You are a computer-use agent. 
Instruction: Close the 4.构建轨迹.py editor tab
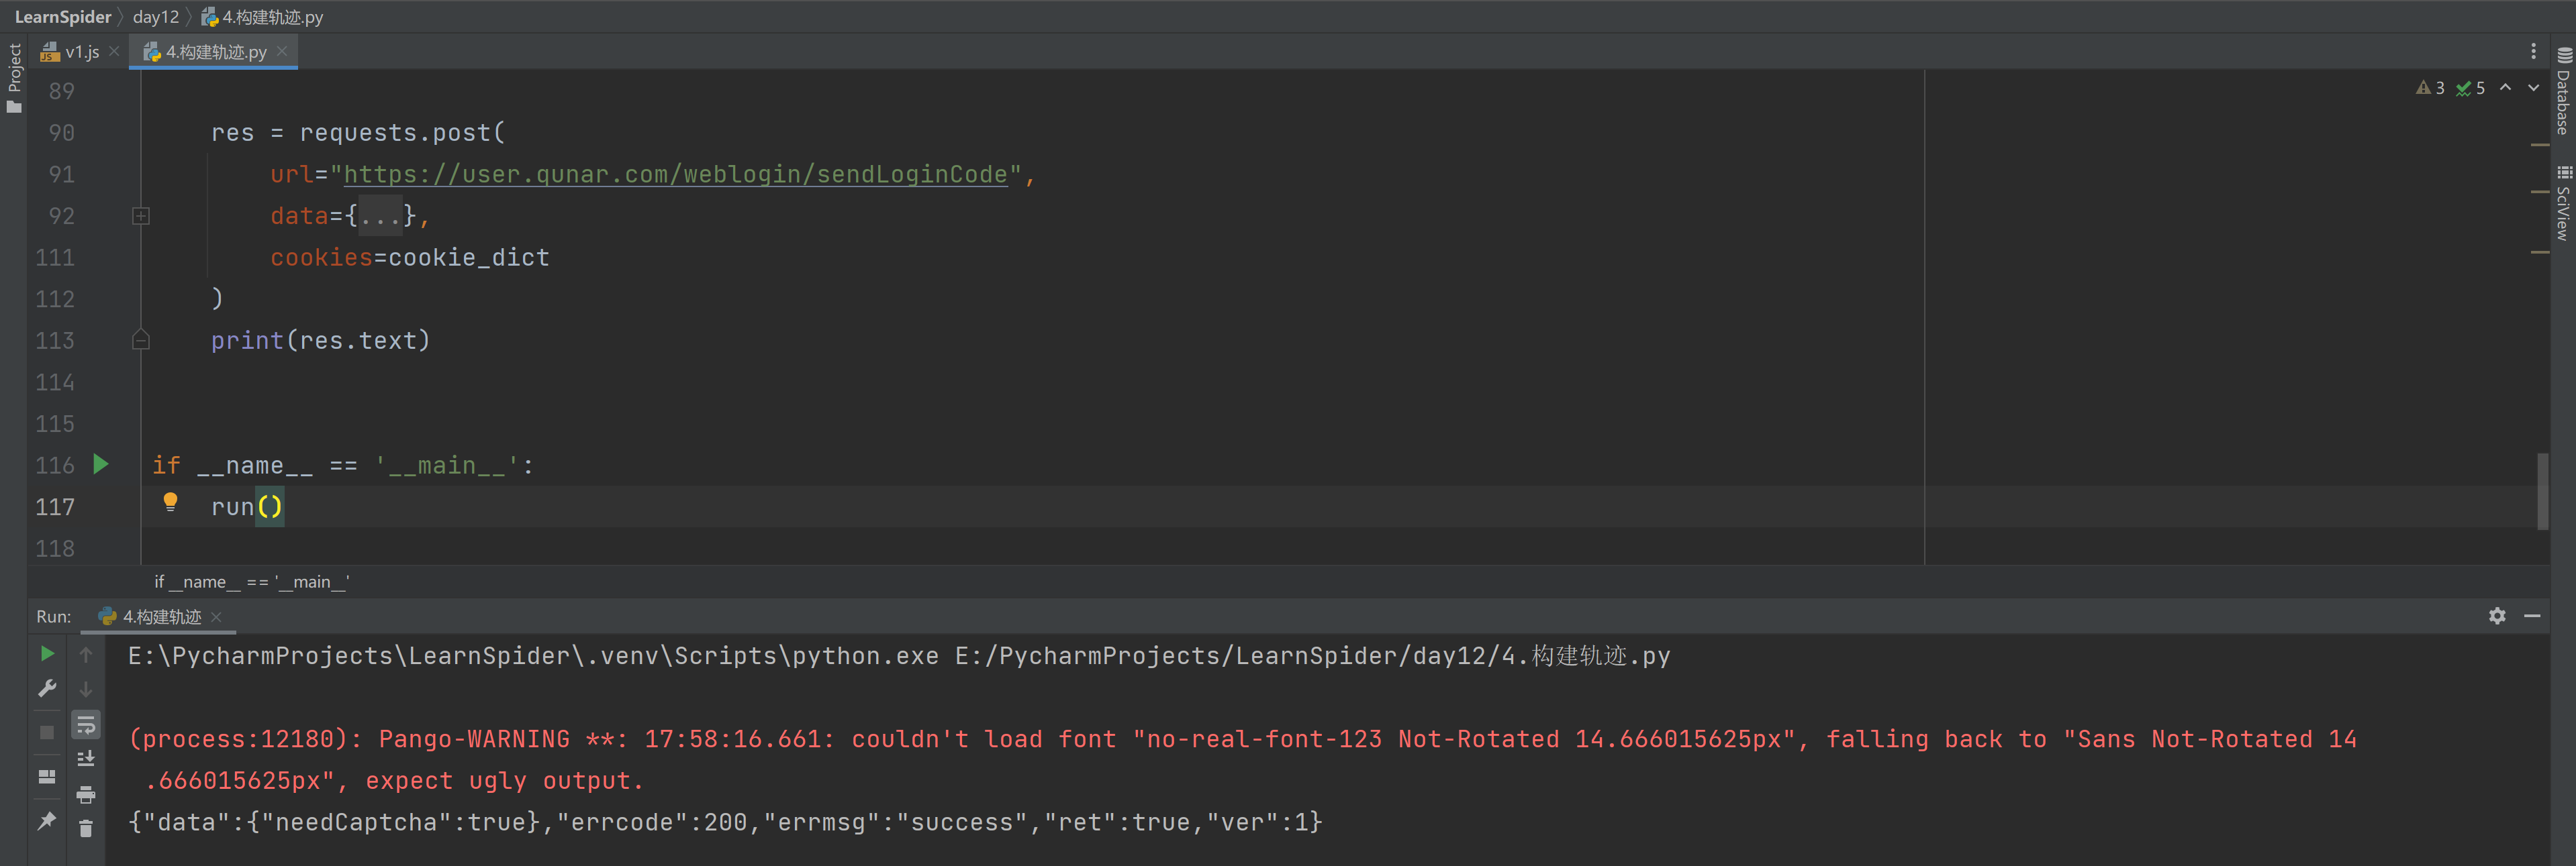(x=282, y=51)
